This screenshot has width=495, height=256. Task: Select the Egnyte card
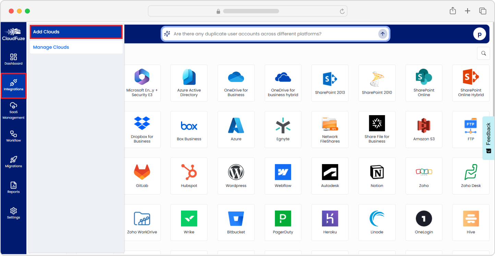[x=283, y=130]
